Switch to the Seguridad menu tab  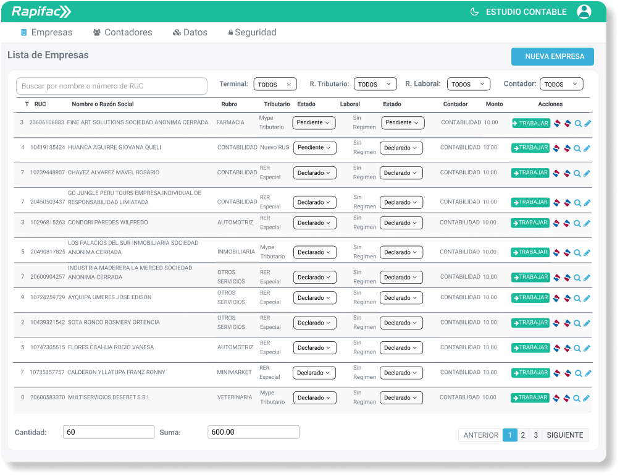[x=252, y=32]
